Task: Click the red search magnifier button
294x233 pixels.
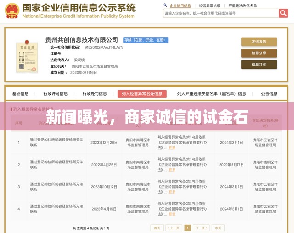Action: 283,13
